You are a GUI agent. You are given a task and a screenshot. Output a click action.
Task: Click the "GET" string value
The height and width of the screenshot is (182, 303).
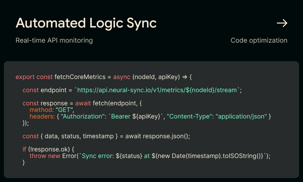click(64, 110)
